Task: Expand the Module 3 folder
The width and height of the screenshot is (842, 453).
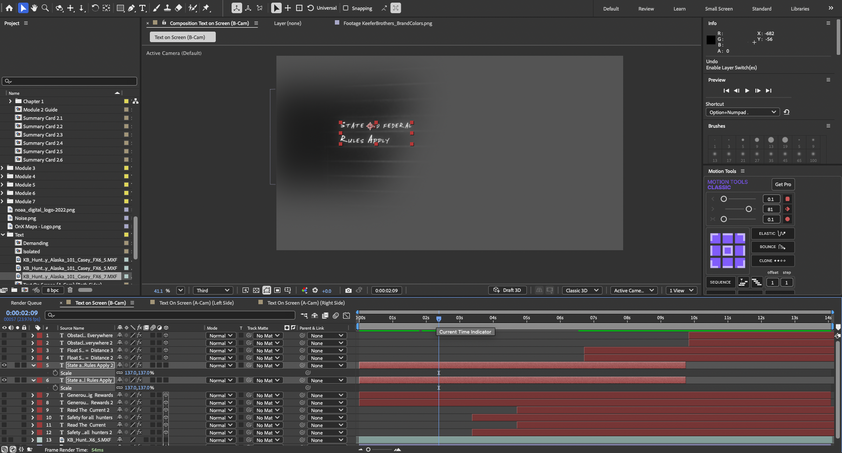Action: [3, 168]
